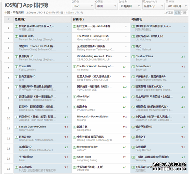Click publisher Mojang under Minecraft
The height and width of the screenshot is (174, 190).
click(x=81, y=120)
